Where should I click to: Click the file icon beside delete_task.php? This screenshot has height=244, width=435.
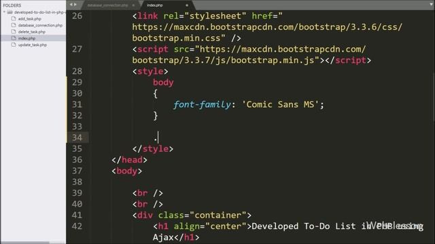(14, 32)
